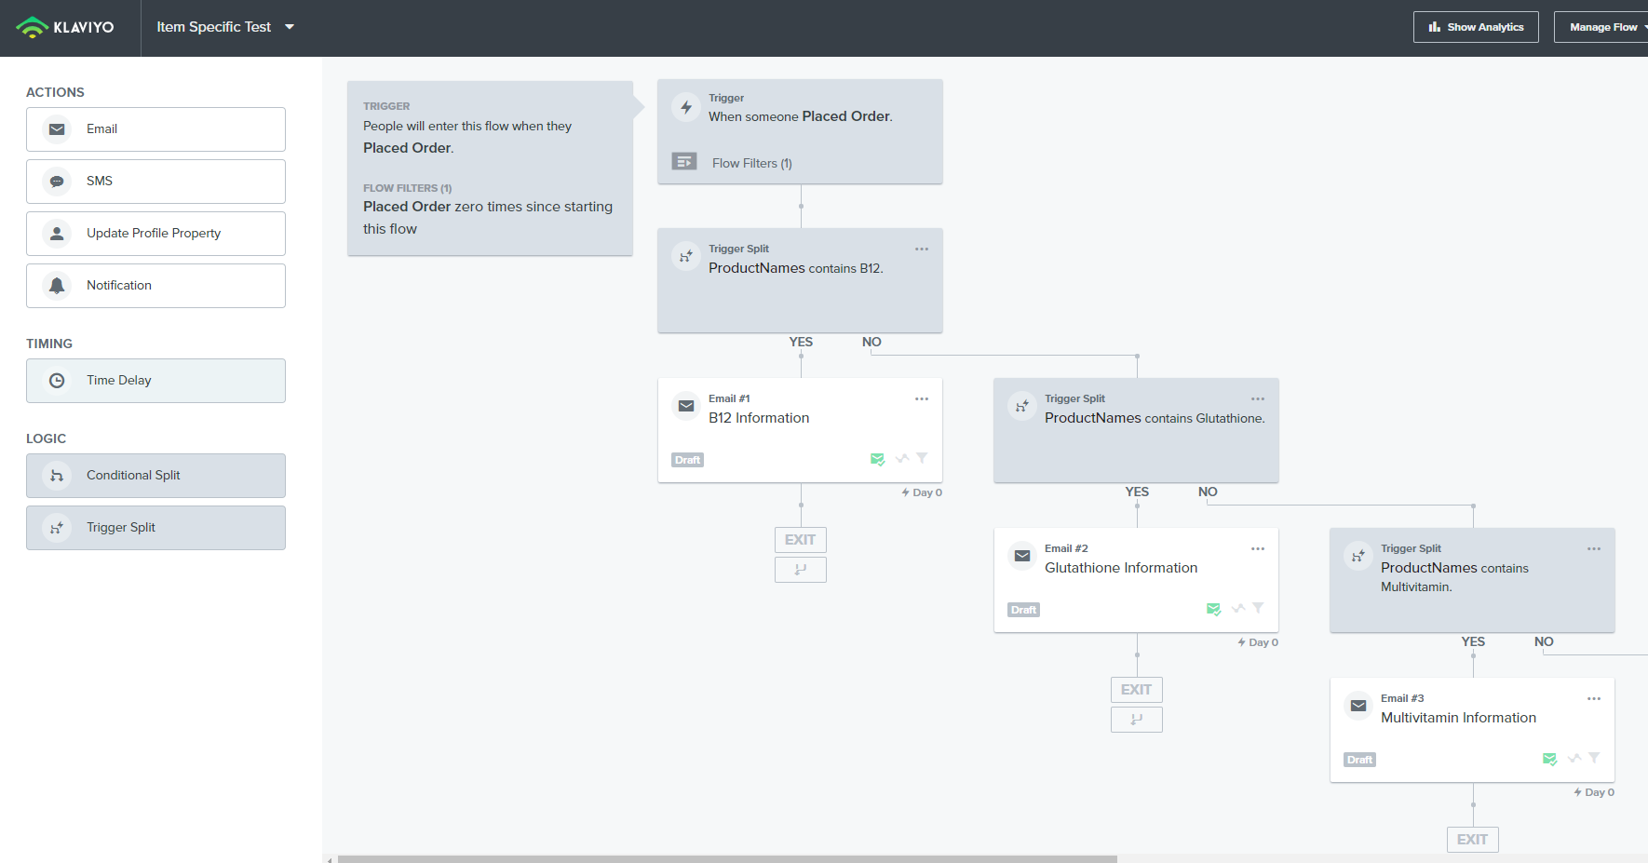Select the Time Delay clock icon

57,381
